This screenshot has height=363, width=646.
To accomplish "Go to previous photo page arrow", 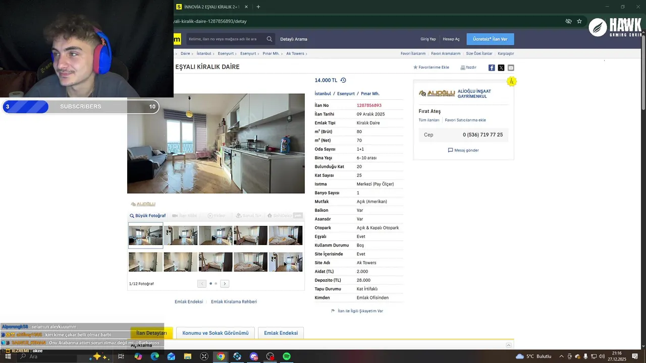I will coord(202,284).
